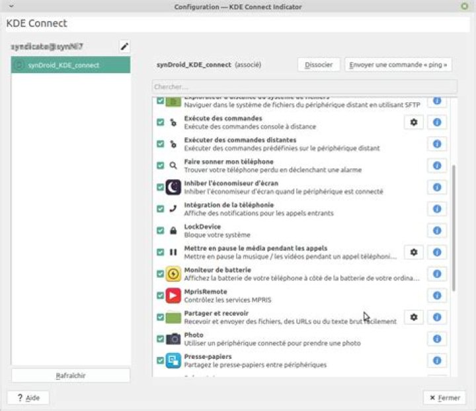
Task: Toggle Inhiber l'économiseur d'écran checkbox
Action: tap(160, 187)
